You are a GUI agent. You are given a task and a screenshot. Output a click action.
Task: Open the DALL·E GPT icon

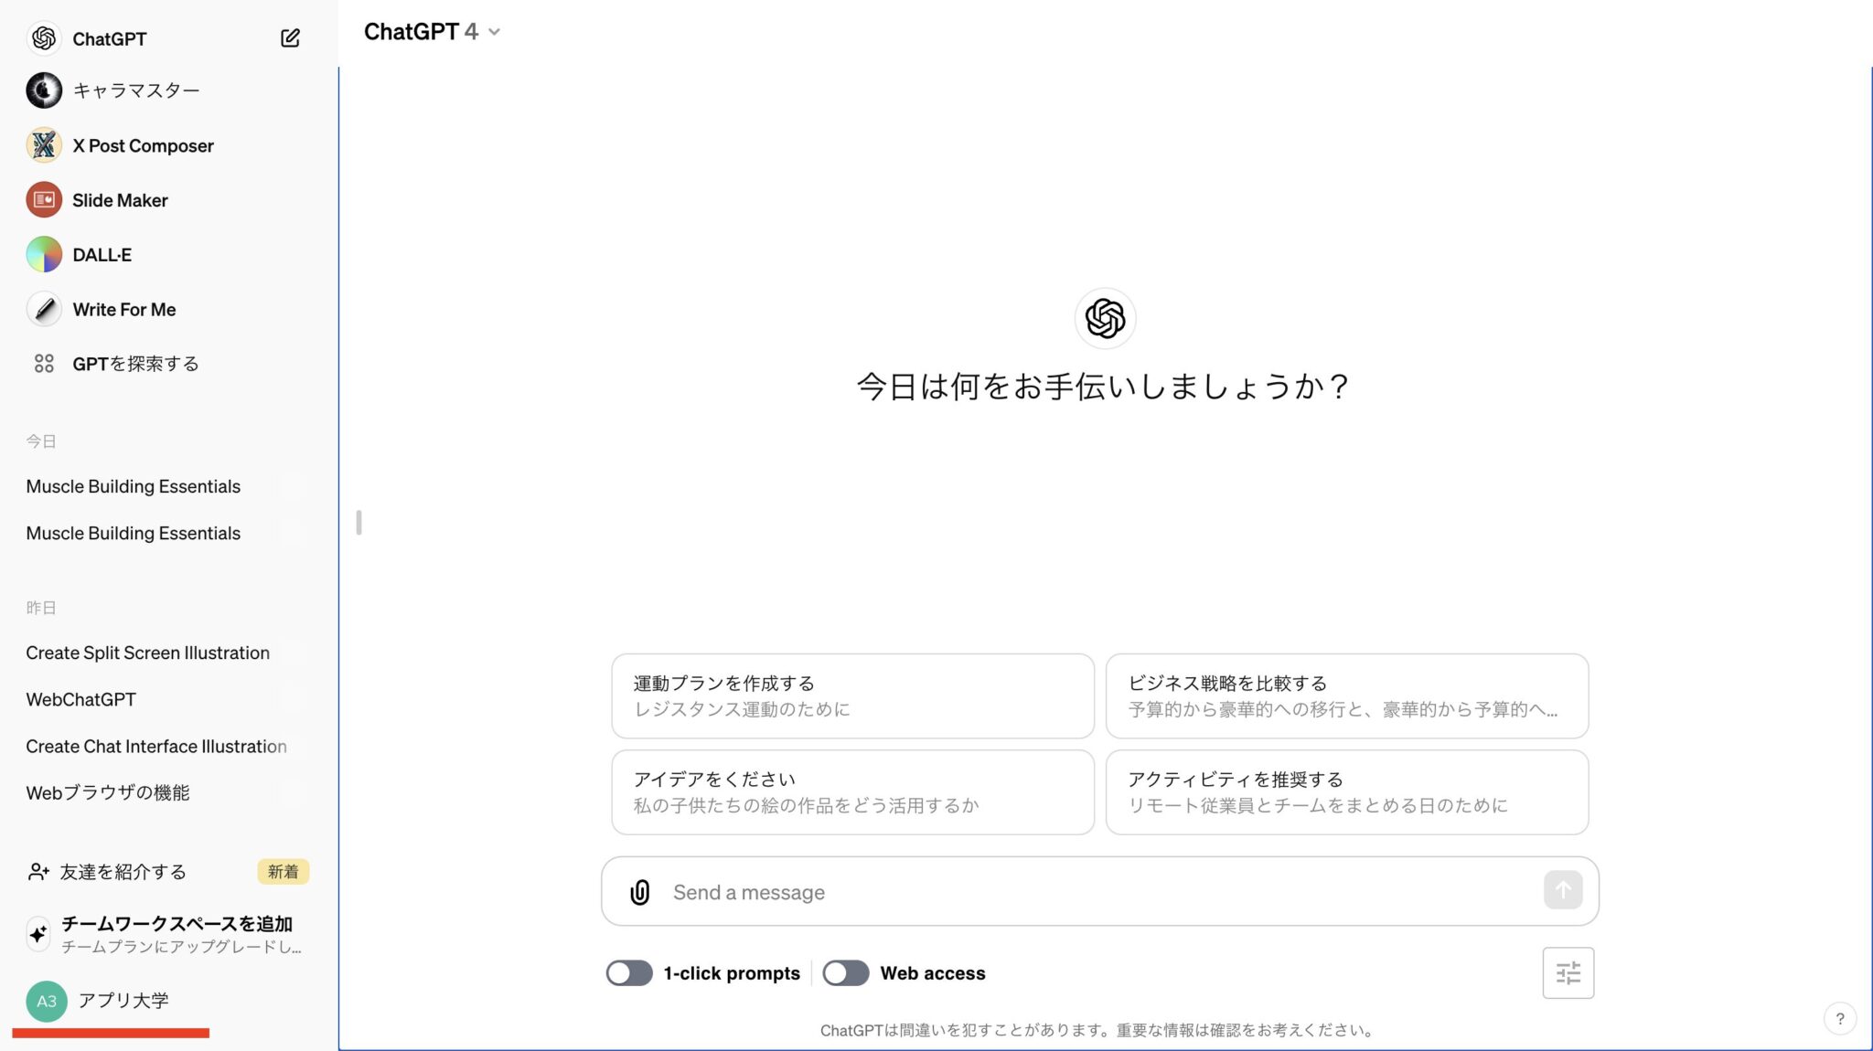tap(44, 255)
